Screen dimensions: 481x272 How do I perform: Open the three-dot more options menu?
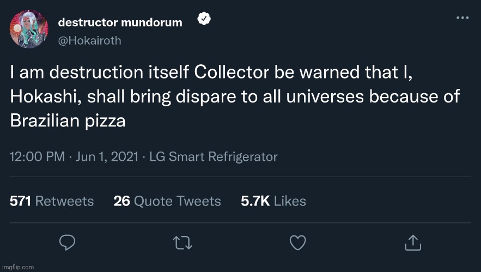pos(462,18)
